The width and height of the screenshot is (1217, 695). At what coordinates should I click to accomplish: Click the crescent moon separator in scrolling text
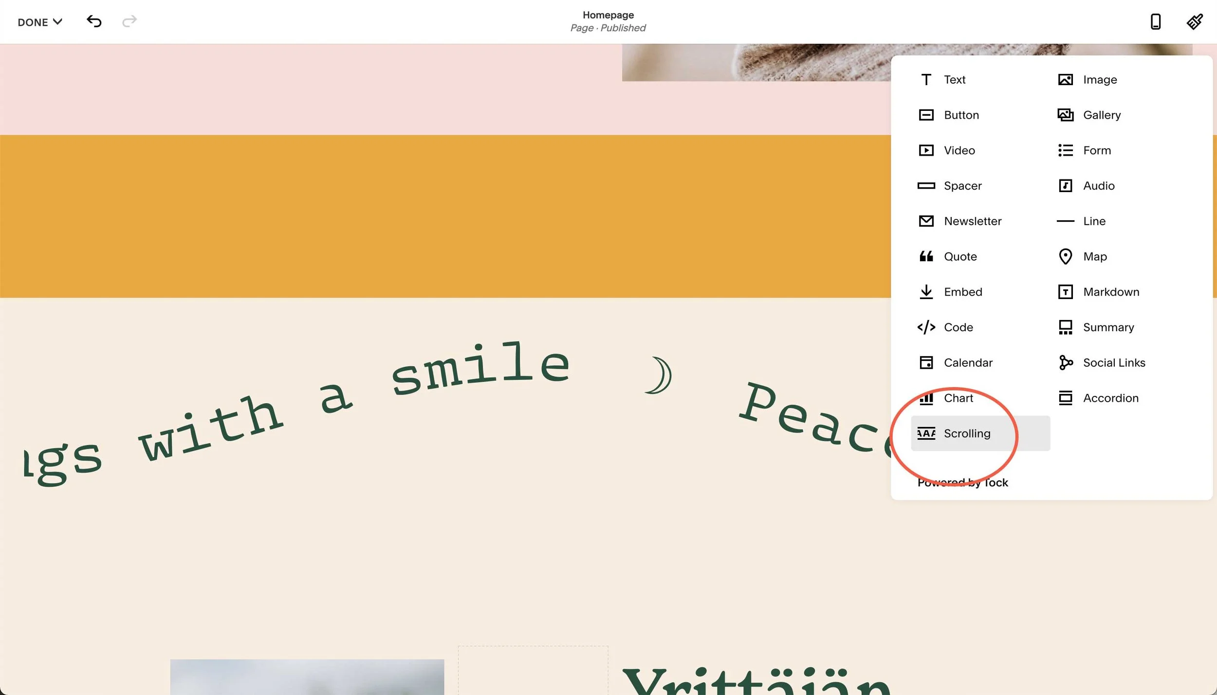tap(658, 375)
